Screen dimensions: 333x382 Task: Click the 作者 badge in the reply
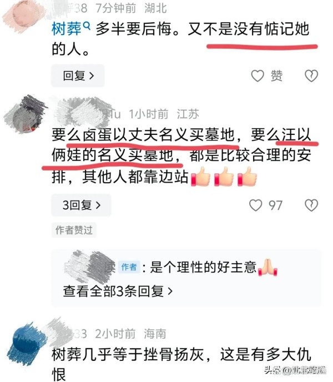pos(129,267)
